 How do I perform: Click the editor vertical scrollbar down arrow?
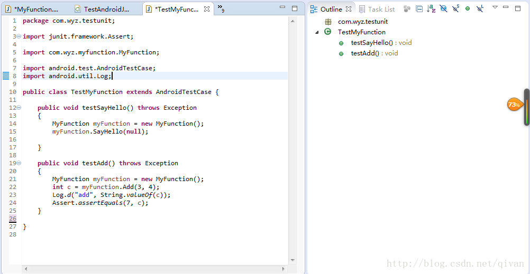(293, 260)
